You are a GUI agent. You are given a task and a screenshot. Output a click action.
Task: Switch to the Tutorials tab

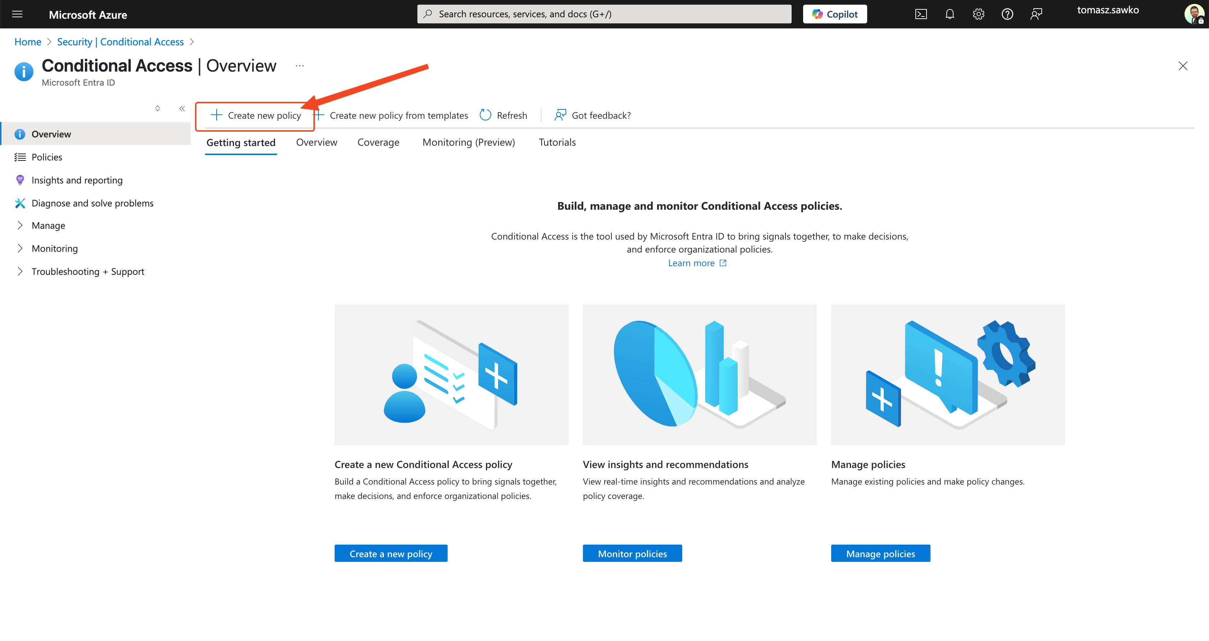pyautogui.click(x=557, y=142)
